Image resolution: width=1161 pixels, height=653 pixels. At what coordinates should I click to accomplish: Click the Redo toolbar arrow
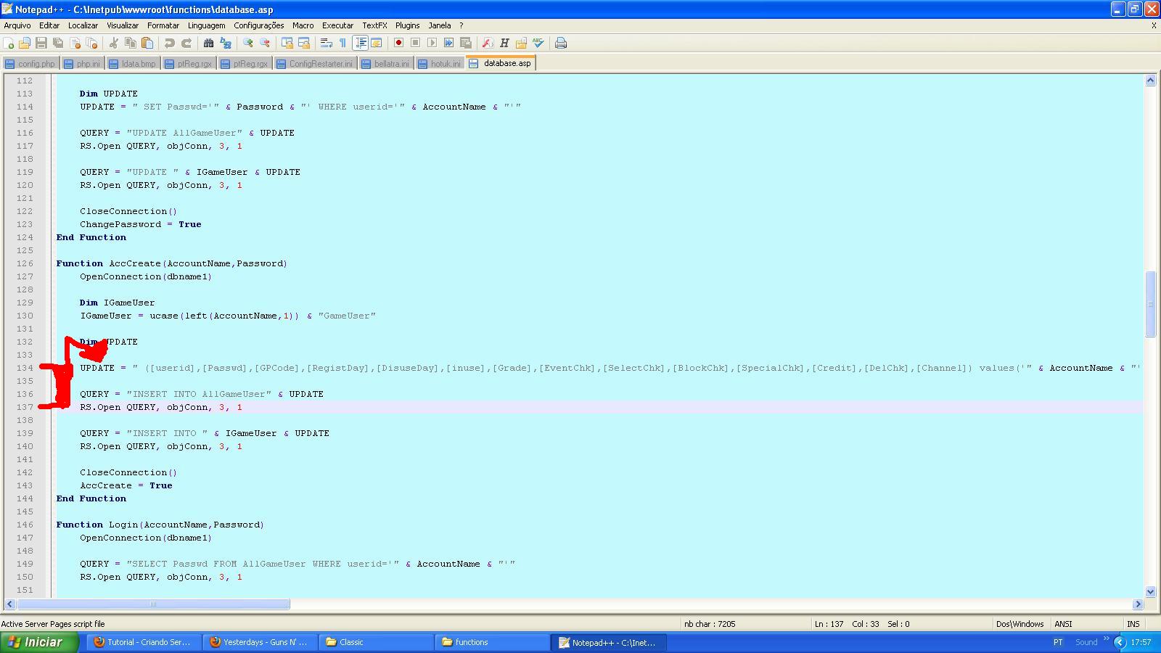(x=186, y=43)
